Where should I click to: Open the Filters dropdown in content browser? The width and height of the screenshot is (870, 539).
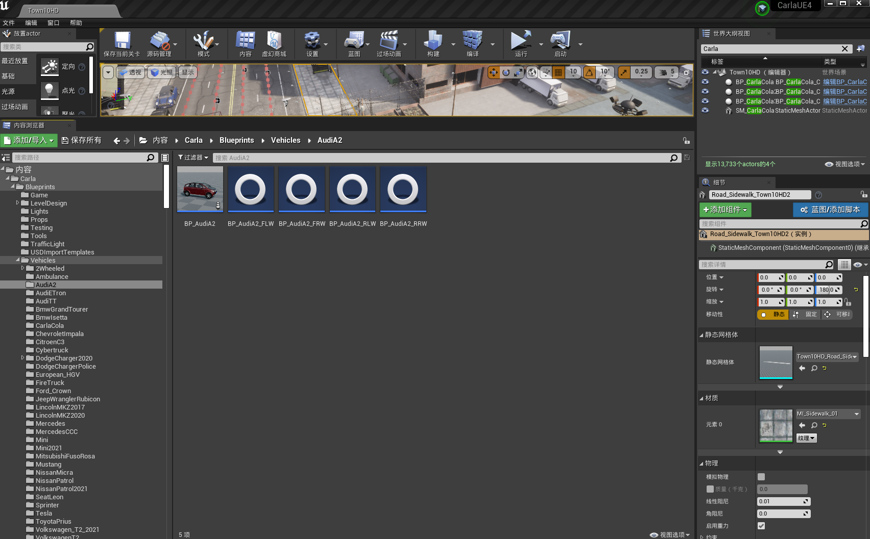pos(193,158)
